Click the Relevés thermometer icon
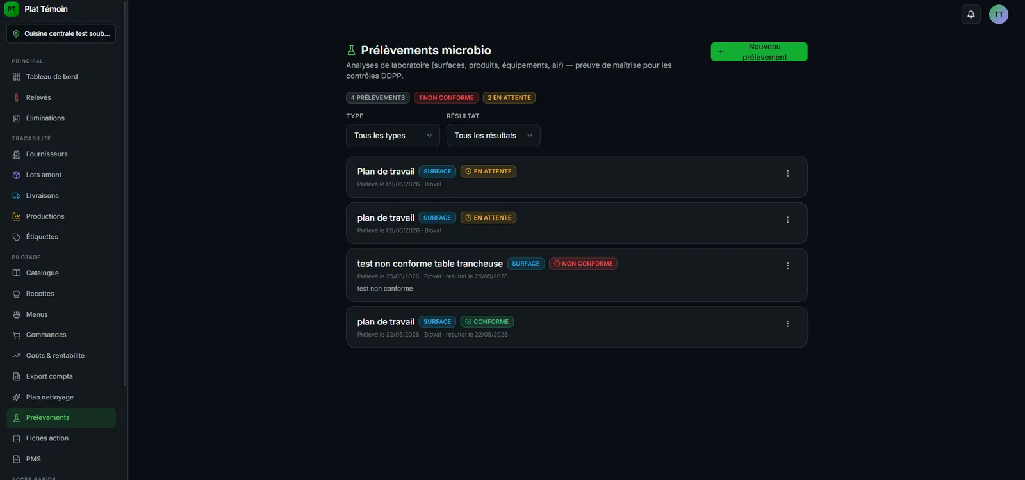This screenshot has width=1025, height=480. coord(17,98)
